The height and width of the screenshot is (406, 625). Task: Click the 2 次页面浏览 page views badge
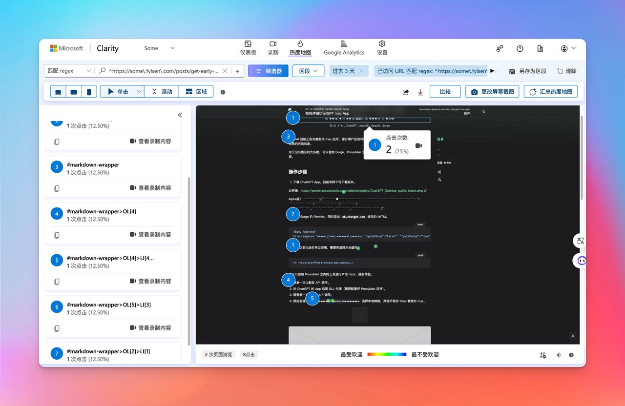[219, 355]
